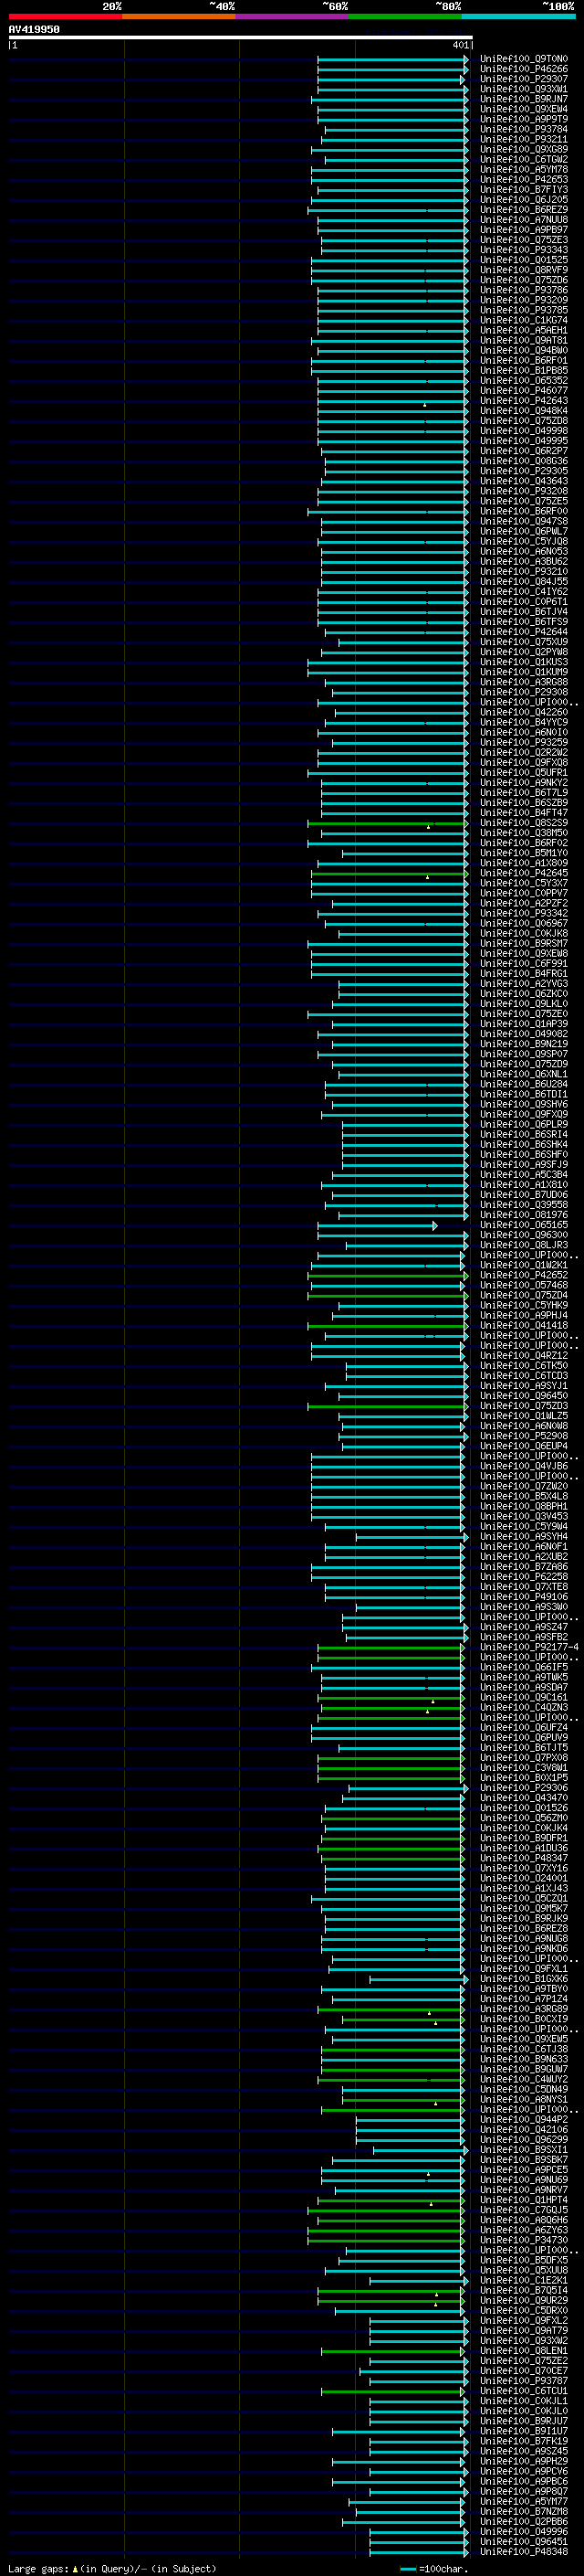The height and width of the screenshot is (2576, 584).
Task: Select the UniRef100_P52908 label
Action: 523,1436
